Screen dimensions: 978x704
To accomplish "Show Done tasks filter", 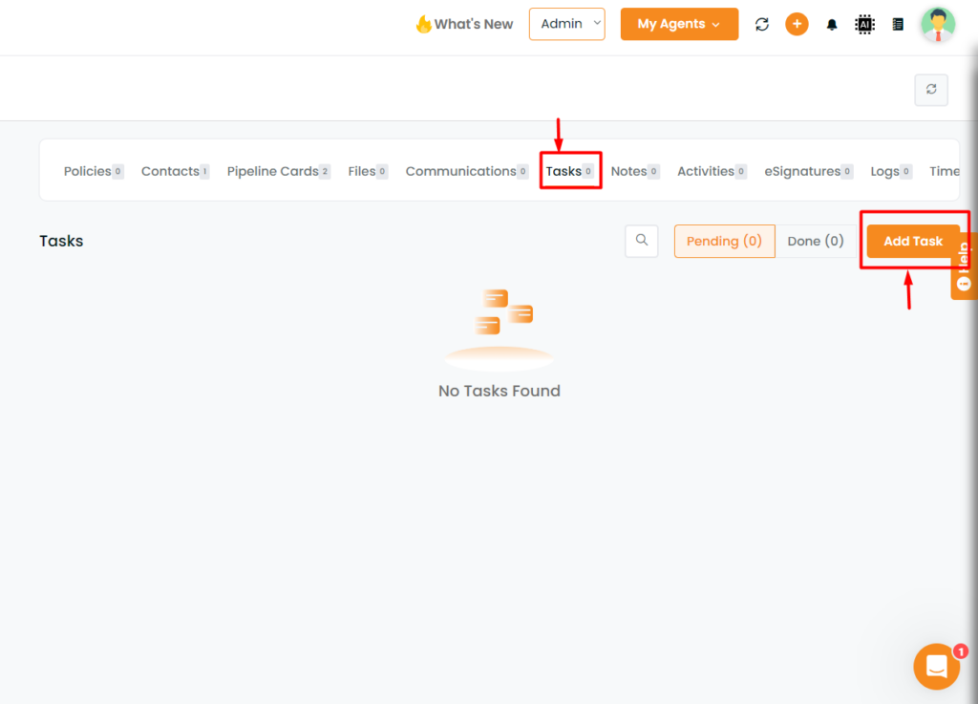I will point(816,242).
